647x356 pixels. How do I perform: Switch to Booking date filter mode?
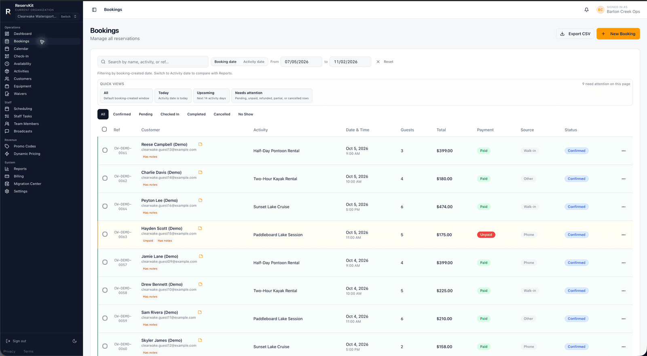[x=225, y=62]
